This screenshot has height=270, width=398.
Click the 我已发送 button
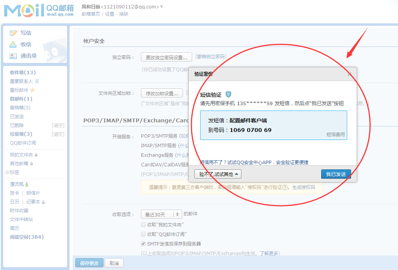click(336, 174)
